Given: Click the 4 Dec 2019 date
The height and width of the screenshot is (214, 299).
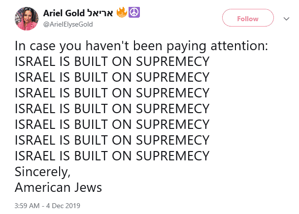Looking at the screenshot, I should pyautogui.click(x=63, y=206).
